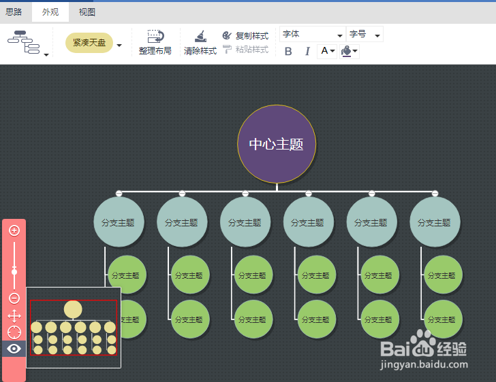Select lower green node under fourth branch
Screen dimensions: 496x382
pyautogui.click(x=316, y=319)
